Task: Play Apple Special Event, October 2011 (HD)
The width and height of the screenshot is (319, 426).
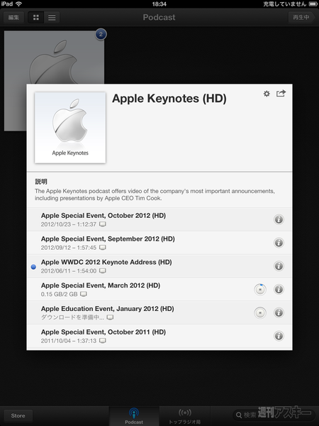Action: click(159, 336)
